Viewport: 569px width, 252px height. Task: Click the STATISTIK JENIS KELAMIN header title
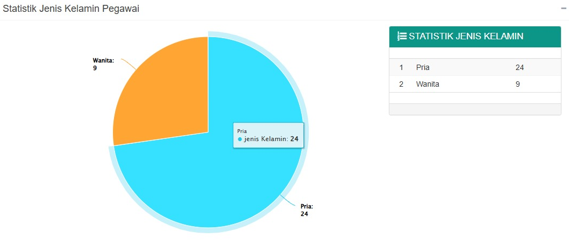click(466, 36)
